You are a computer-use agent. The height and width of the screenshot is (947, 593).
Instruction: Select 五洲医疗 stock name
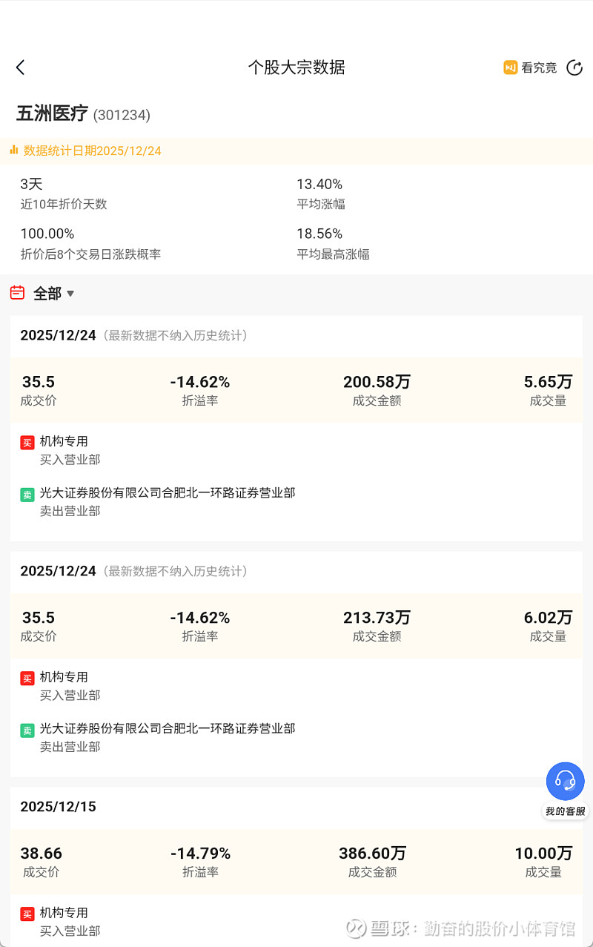[x=53, y=113]
